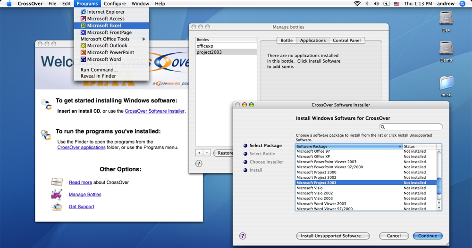This screenshot has width=472, height=248.
Task: Click the Get Support icon
Action: 57,207
